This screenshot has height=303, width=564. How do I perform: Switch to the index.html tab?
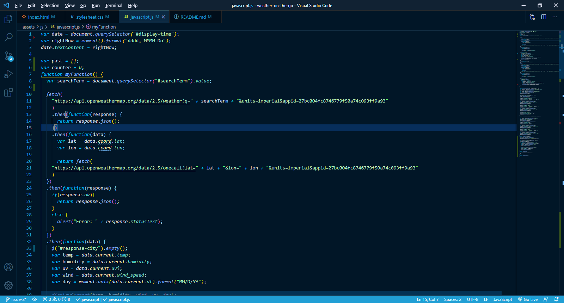point(38,17)
